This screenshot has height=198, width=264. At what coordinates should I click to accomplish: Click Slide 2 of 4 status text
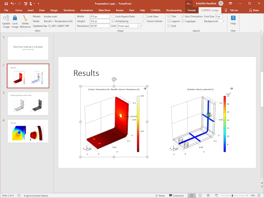pos(8,195)
